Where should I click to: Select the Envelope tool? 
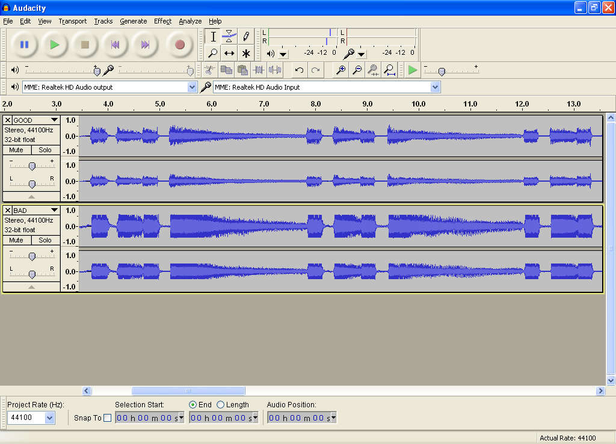click(x=229, y=36)
